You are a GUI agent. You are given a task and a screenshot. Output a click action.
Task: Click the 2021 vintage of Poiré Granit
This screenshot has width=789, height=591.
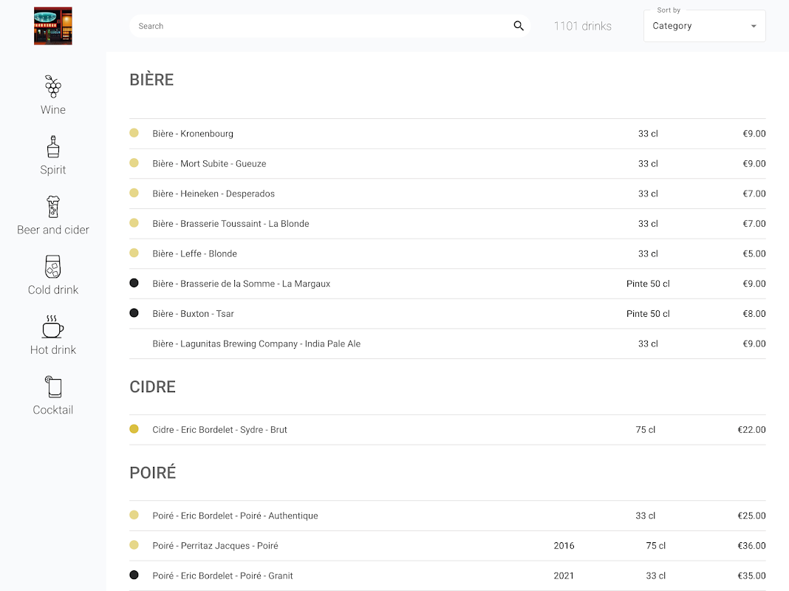click(x=564, y=576)
